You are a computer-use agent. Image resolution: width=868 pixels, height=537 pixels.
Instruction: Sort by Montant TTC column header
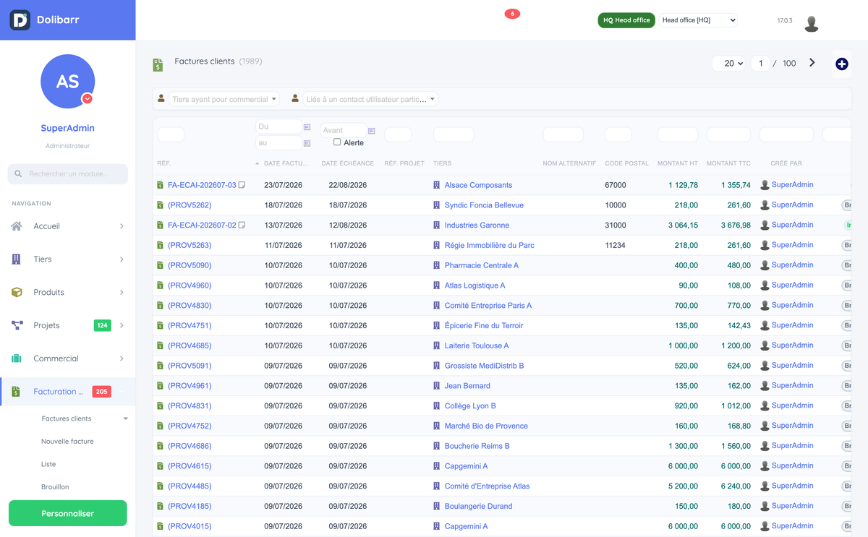point(728,163)
